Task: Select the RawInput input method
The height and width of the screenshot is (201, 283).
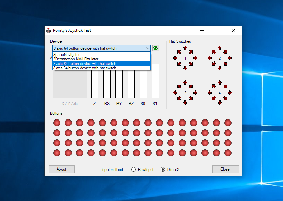Action: coord(142,170)
